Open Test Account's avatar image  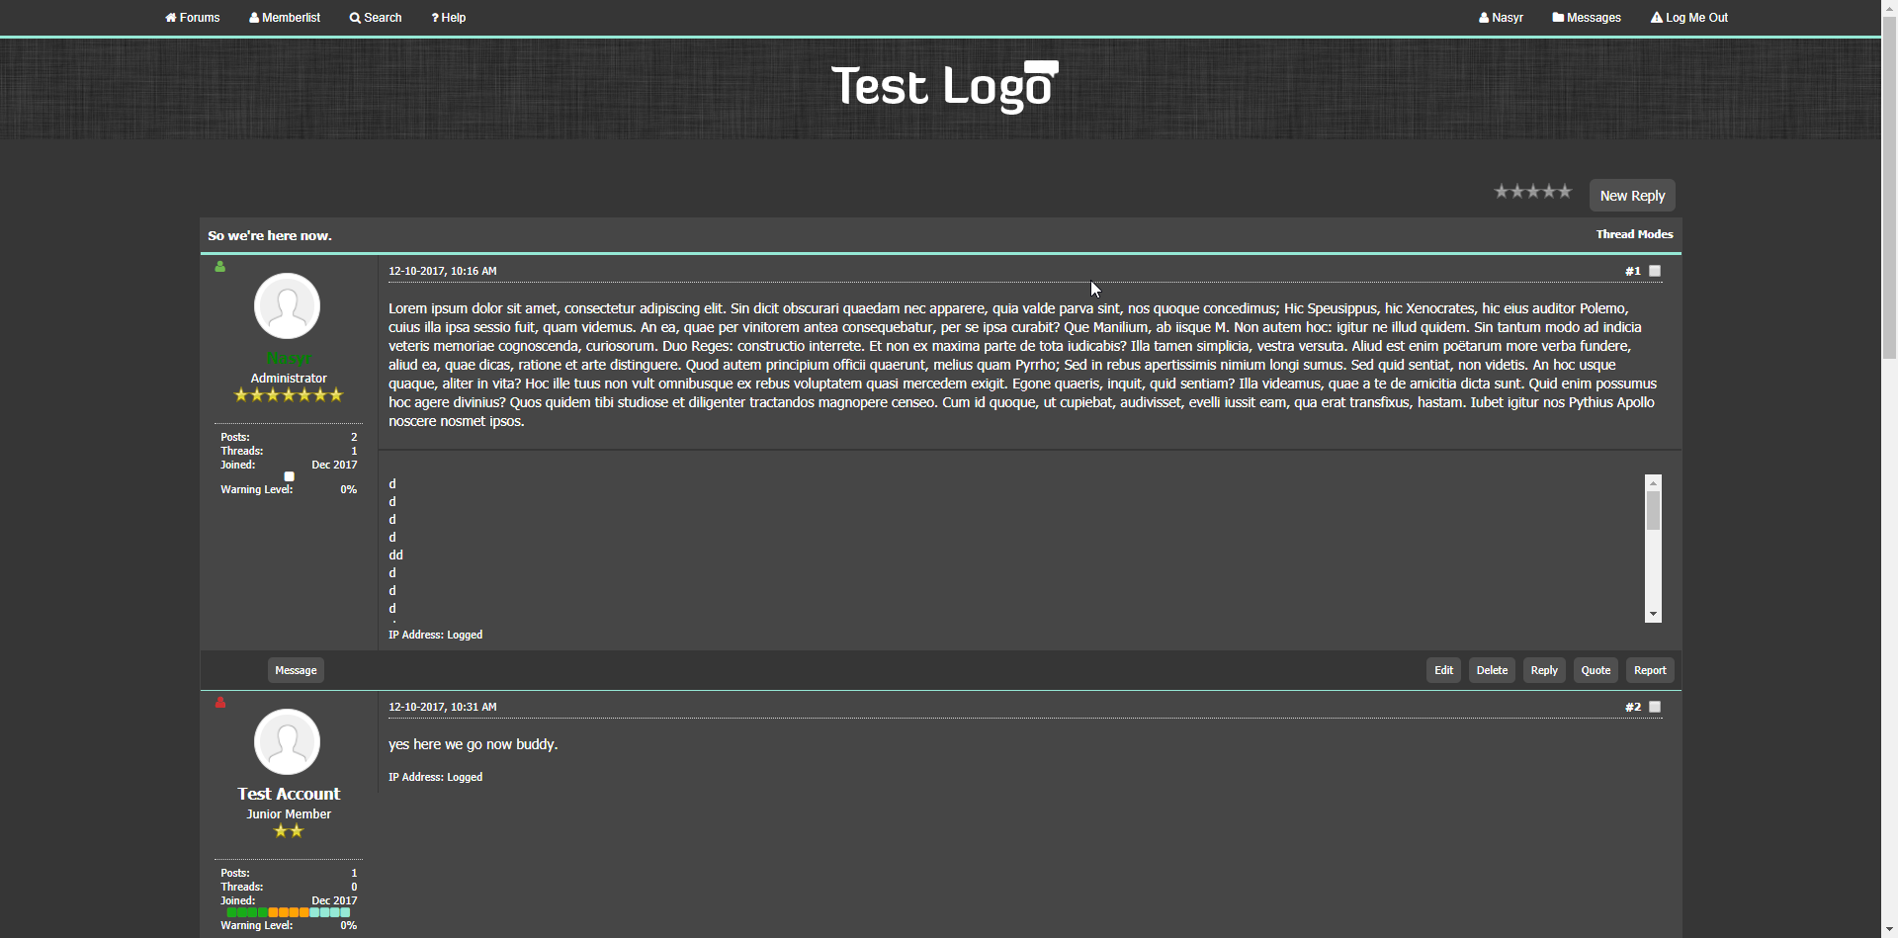tap(287, 742)
